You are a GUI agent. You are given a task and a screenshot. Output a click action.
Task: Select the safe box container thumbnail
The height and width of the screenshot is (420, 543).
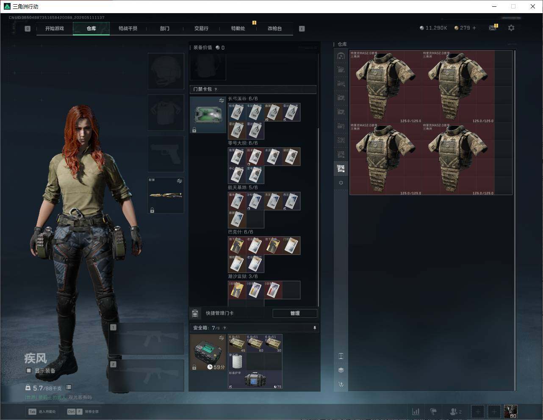(x=208, y=352)
